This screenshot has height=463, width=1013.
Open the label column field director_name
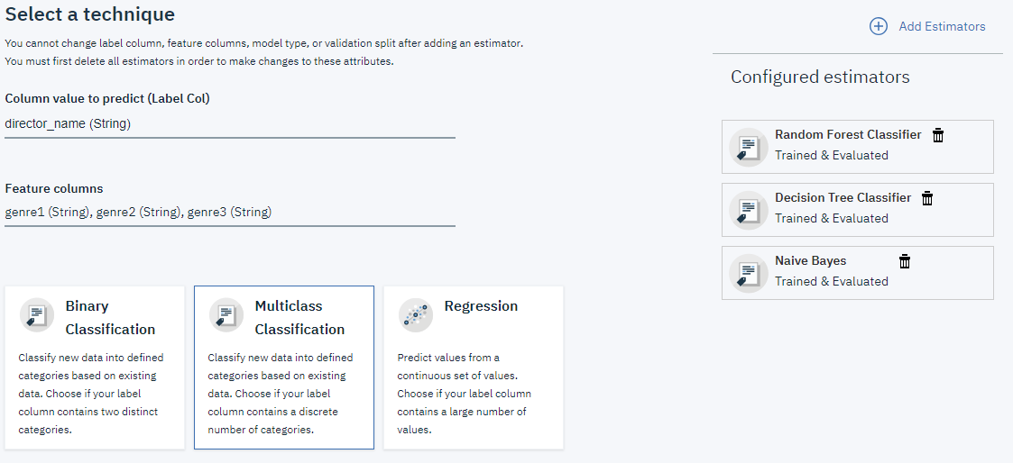(230, 124)
